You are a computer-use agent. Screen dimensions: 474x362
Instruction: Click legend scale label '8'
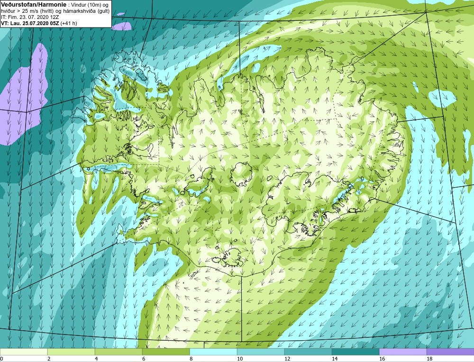click(191, 359)
